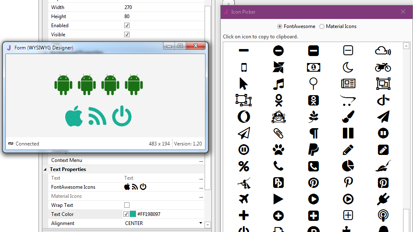This screenshot has width=413, height=232.
Task: Select the Material Icons radio button
Action: coord(321,26)
